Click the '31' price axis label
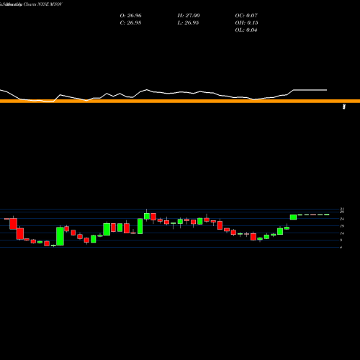 [342, 209]
